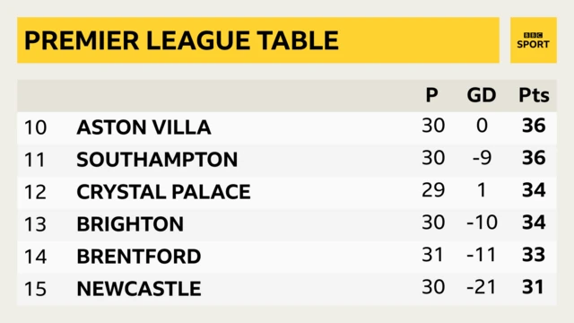
Task: Click Aston Villa's 36 points value
Action: click(535, 126)
